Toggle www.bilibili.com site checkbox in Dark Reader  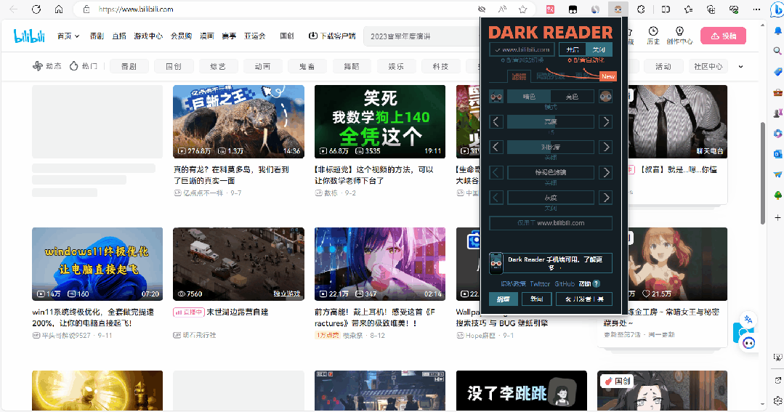click(522, 49)
